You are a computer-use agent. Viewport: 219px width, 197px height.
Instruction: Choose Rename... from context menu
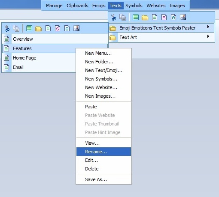click(103, 152)
